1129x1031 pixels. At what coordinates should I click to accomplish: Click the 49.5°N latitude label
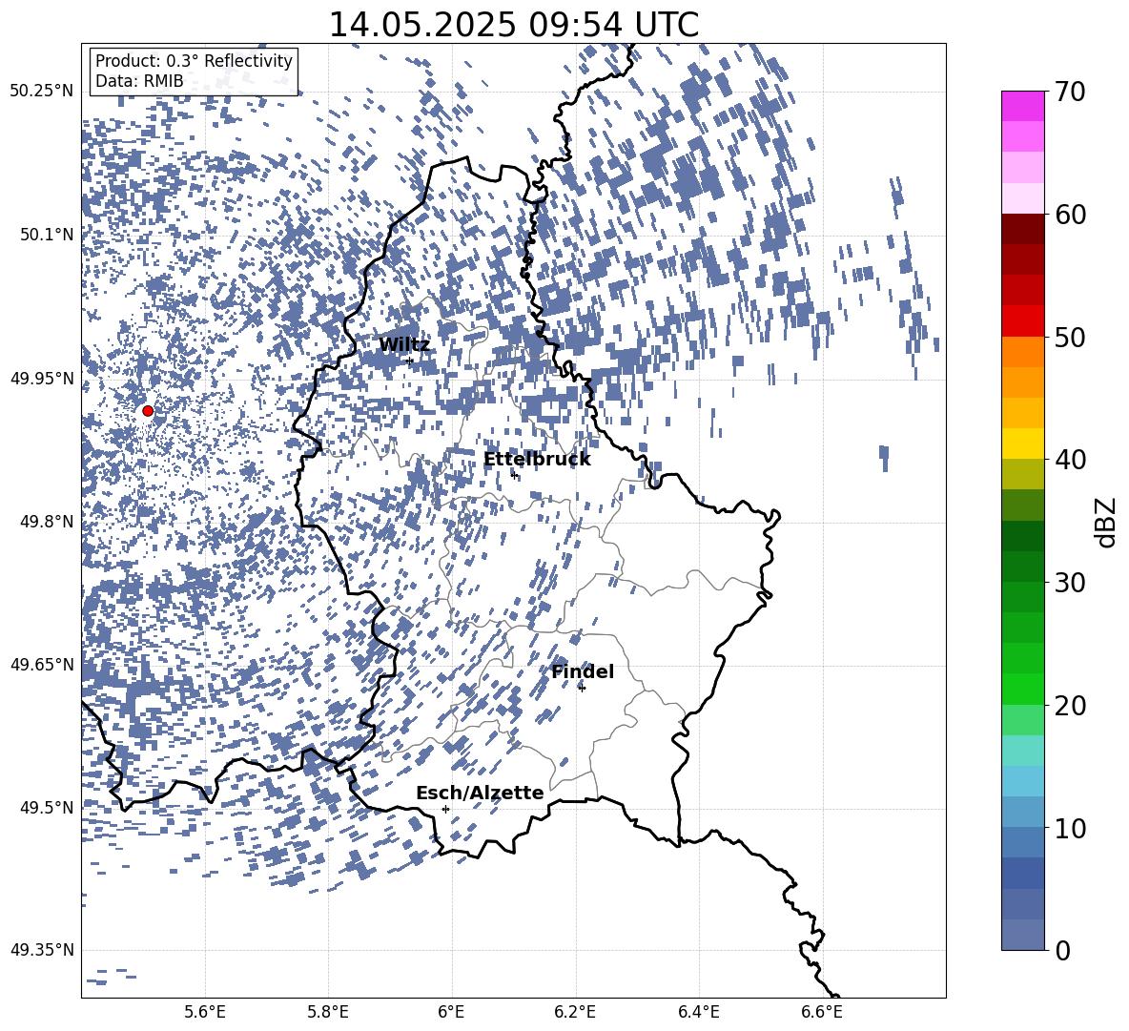[x=46, y=807]
